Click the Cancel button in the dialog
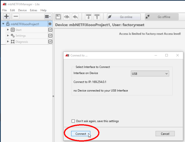 click(x=165, y=134)
